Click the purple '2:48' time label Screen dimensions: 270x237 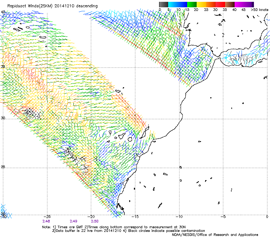[x=46, y=221]
